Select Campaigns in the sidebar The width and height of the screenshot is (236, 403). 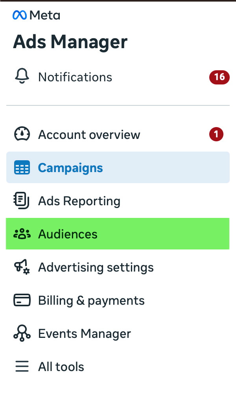click(x=118, y=168)
